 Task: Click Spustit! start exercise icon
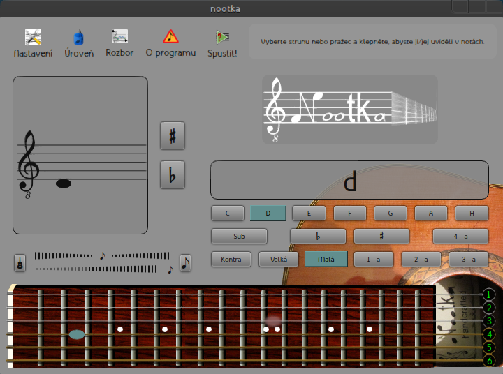(222, 43)
